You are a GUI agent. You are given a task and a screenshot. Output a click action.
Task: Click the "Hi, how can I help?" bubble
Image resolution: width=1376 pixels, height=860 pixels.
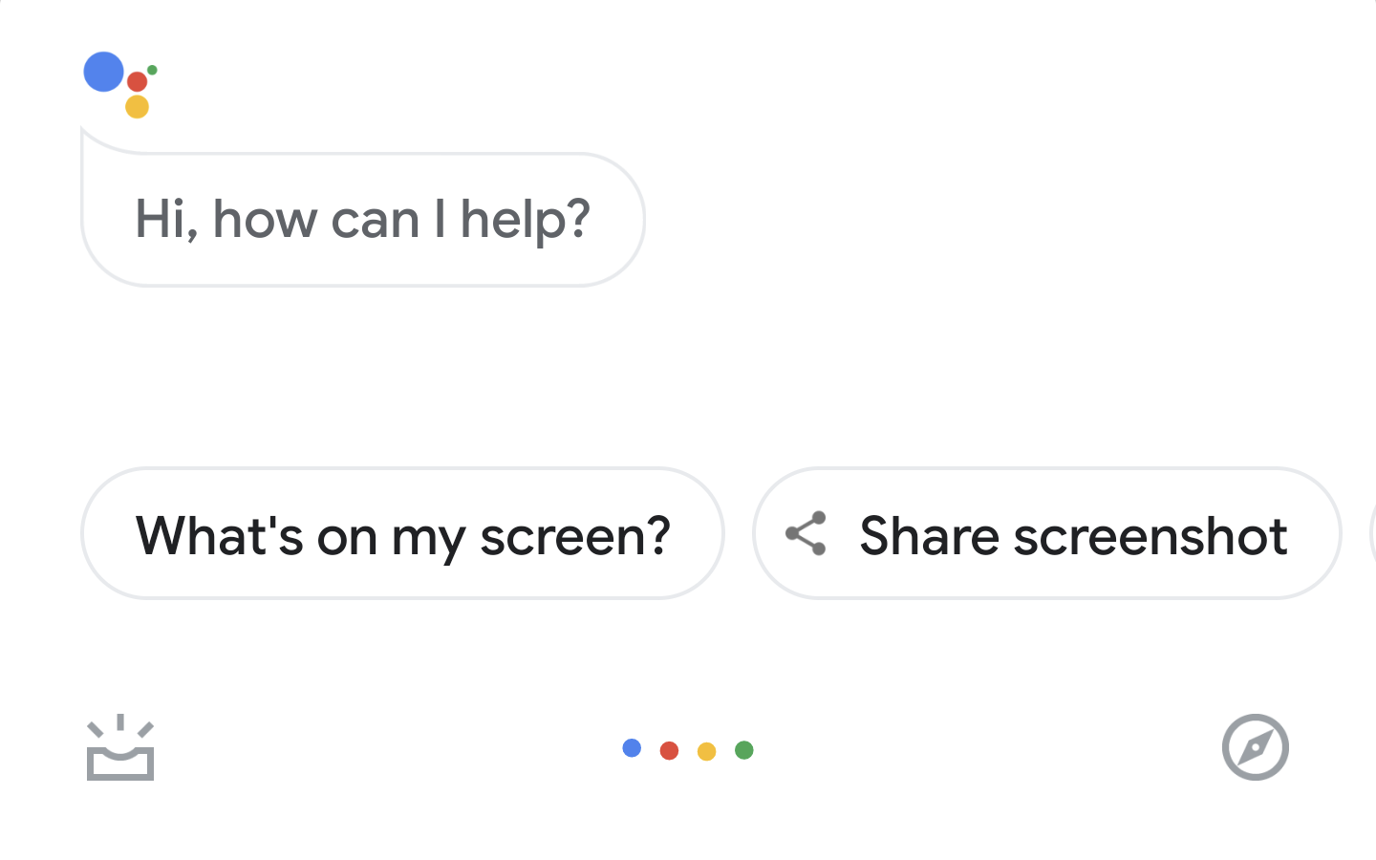tap(363, 220)
